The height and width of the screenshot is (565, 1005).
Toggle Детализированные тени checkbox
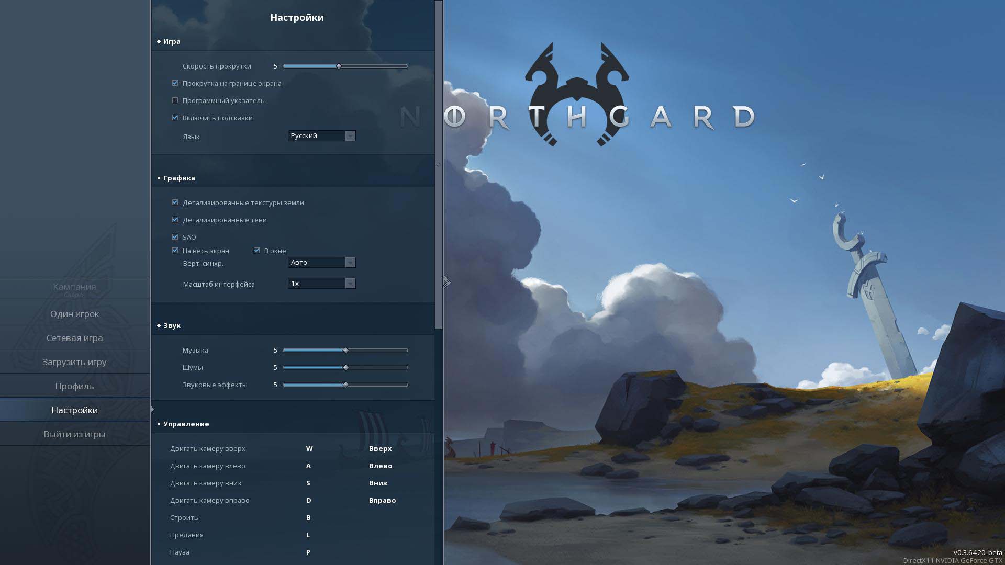point(175,220)
